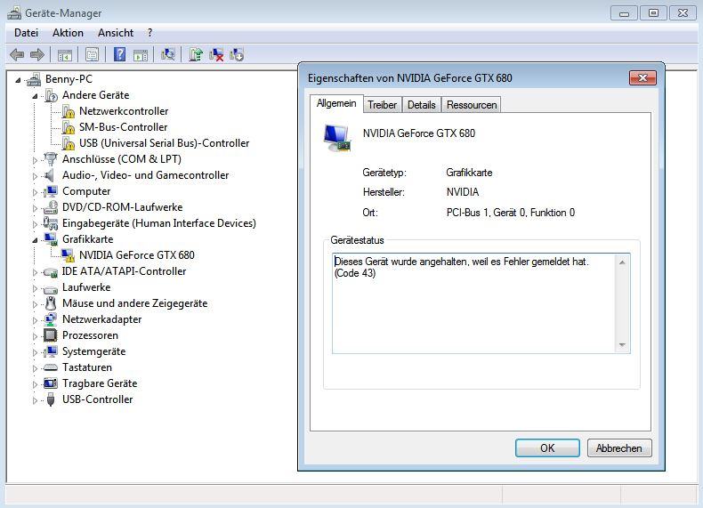Screen dimensions: 703x508
Task: Collapse the Grafikkarte category
Action: point(35,240)
